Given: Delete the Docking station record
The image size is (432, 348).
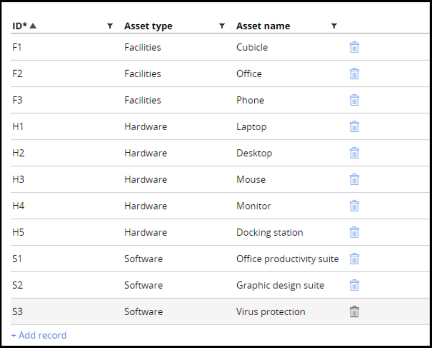Looking at the screenshot, I should [x=354, y=232].
